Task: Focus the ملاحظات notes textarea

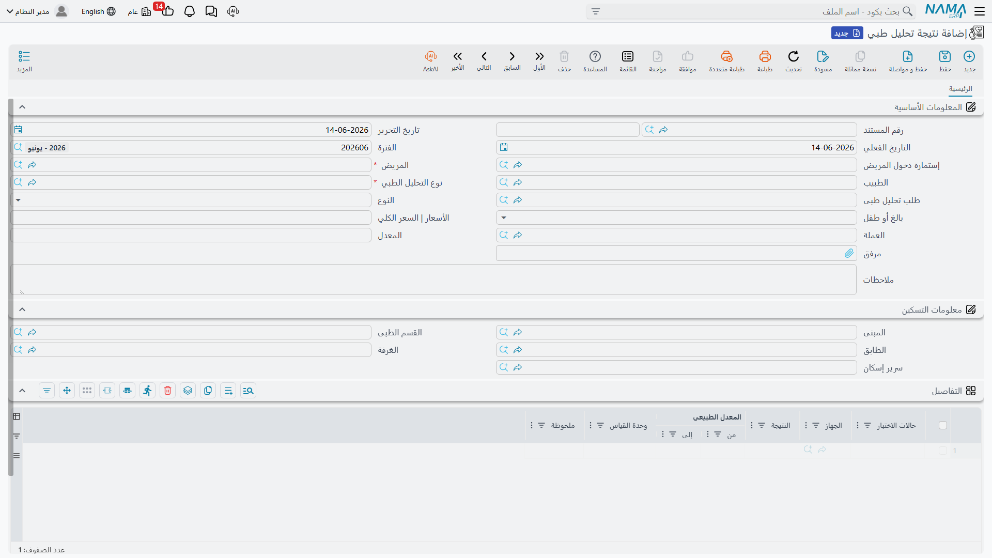Action: (433, 280)
